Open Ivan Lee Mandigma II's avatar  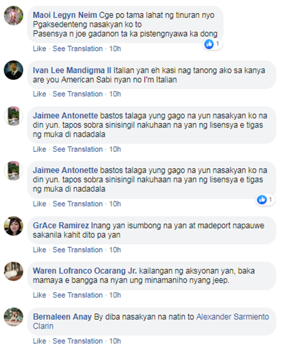(13, 70)
